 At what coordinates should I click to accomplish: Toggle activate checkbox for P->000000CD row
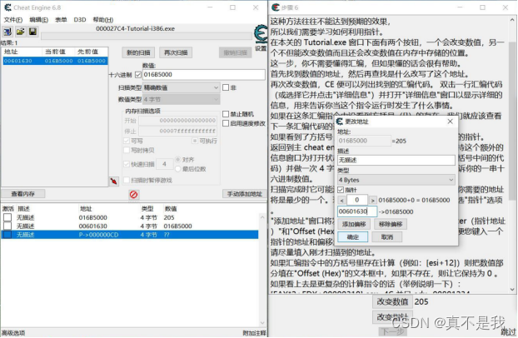(x=7, y=235)
